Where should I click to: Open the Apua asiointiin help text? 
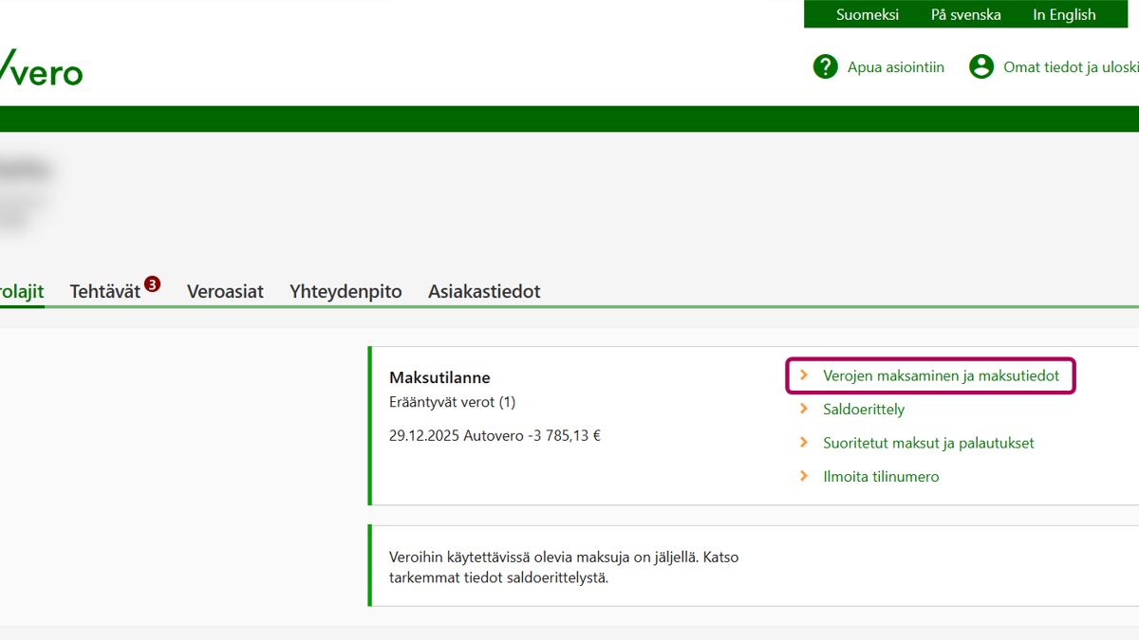tap(895, 67)
